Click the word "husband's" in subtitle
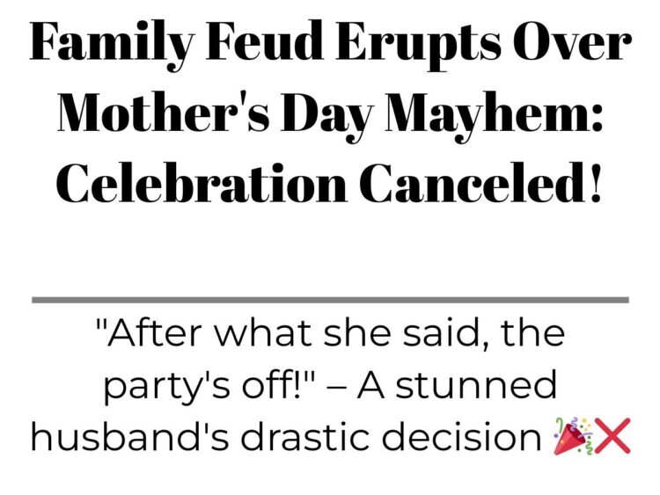The width and height of the screenshot is (660, 495). tap(130, 436)
